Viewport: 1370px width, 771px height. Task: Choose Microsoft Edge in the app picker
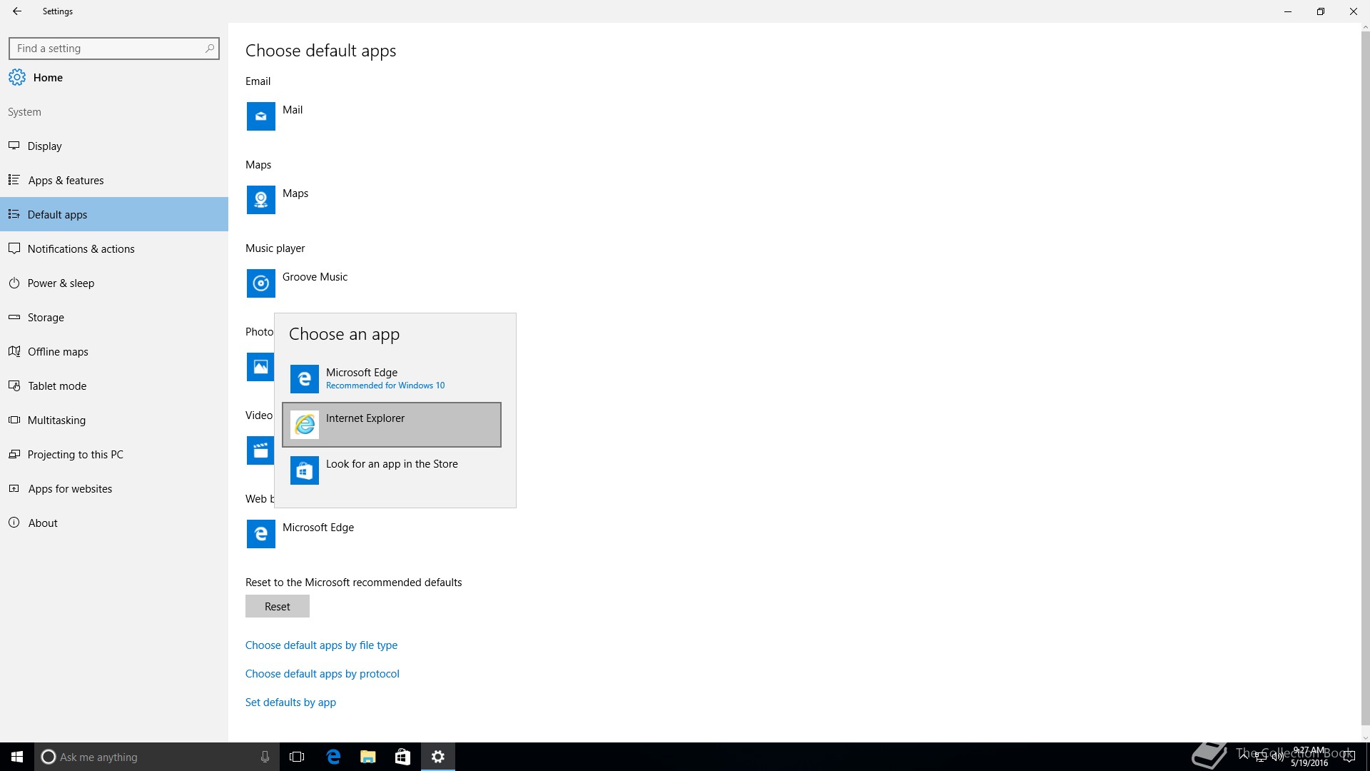coord(392,379)
